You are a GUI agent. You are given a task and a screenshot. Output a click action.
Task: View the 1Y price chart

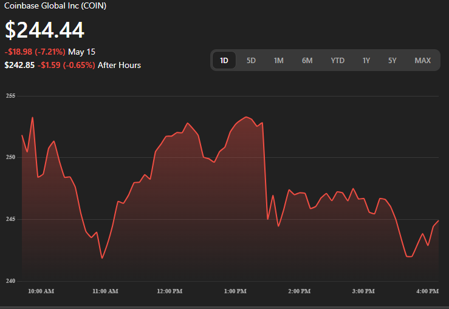point(366,60)
